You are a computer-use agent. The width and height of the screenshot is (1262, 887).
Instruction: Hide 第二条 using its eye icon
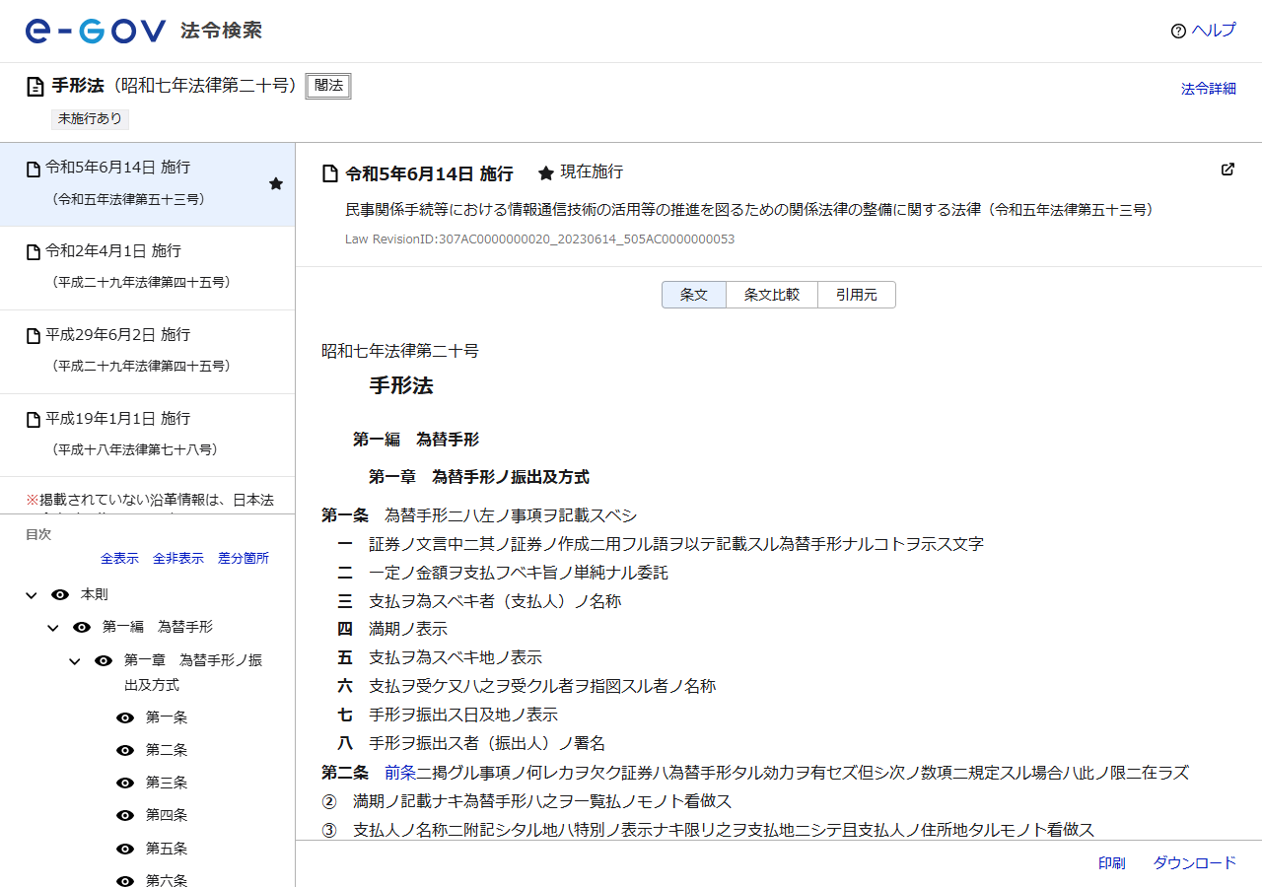click(x=125, y=750)
